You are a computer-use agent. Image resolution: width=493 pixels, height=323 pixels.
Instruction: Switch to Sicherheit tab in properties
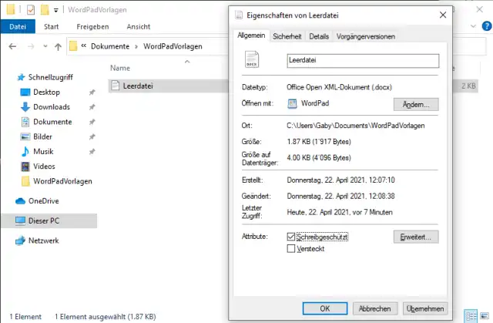(x=287, y=36)
